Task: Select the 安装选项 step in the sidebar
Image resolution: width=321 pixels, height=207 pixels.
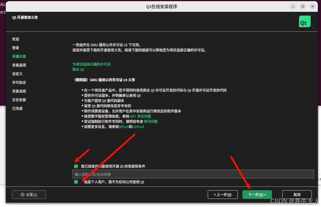Action: point(19,65)
